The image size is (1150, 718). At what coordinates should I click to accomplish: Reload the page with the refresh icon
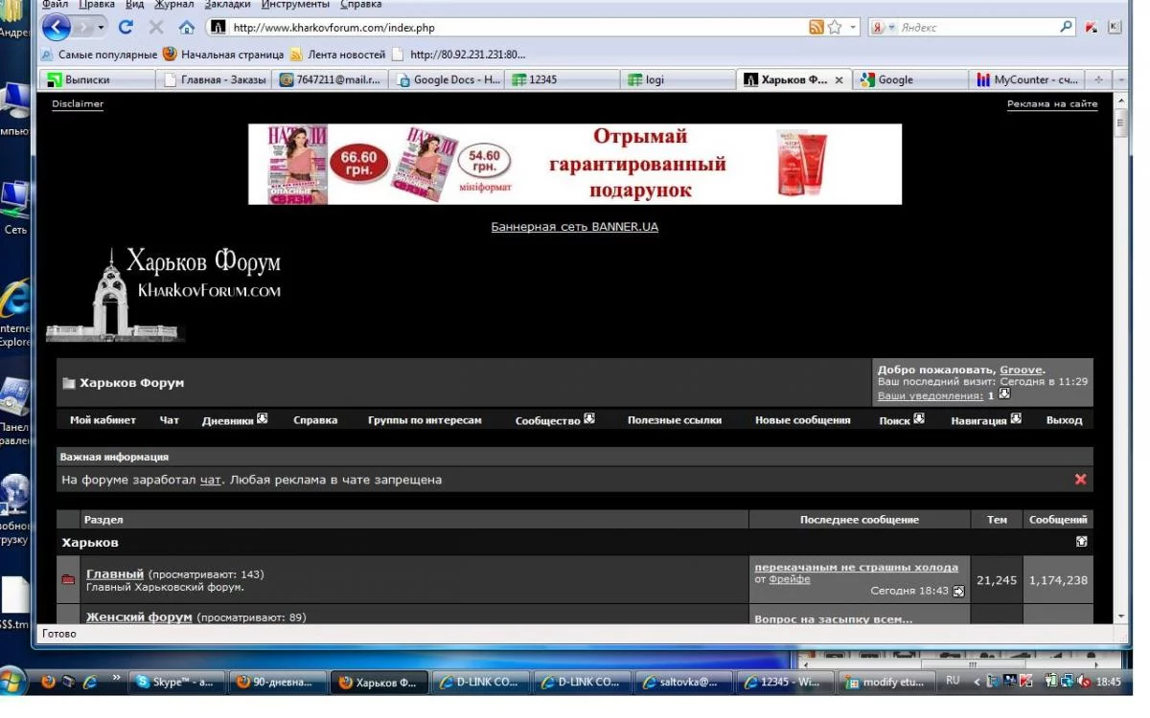pos(125,28)
